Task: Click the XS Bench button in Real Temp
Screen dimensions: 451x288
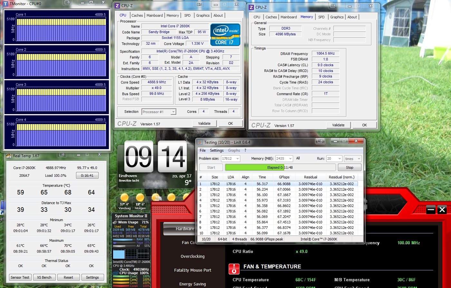Action: 44,277
